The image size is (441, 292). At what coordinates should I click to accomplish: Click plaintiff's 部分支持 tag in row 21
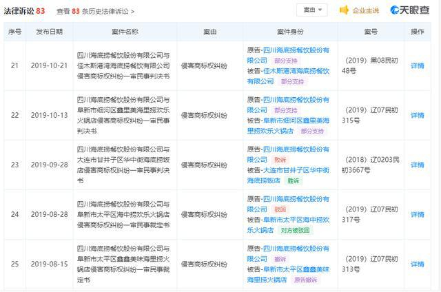286,61
